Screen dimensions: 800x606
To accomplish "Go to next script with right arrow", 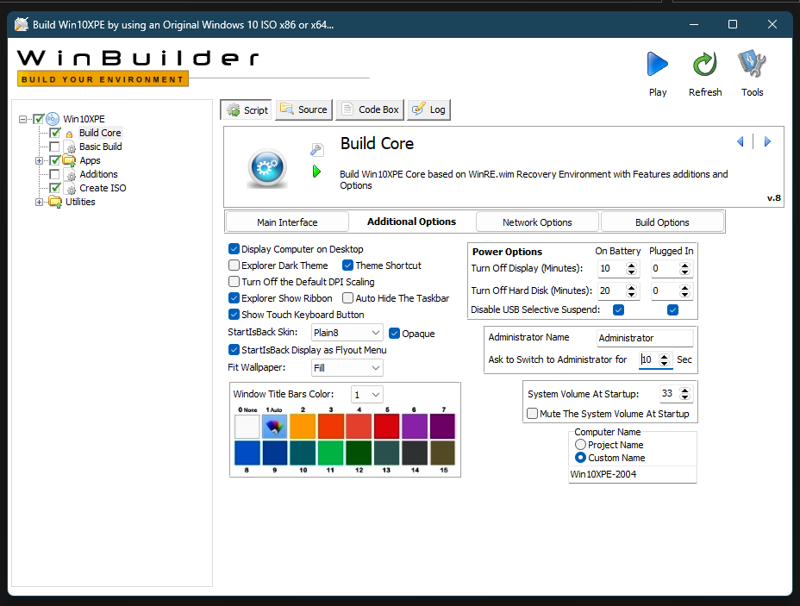I will coord(767,142).
